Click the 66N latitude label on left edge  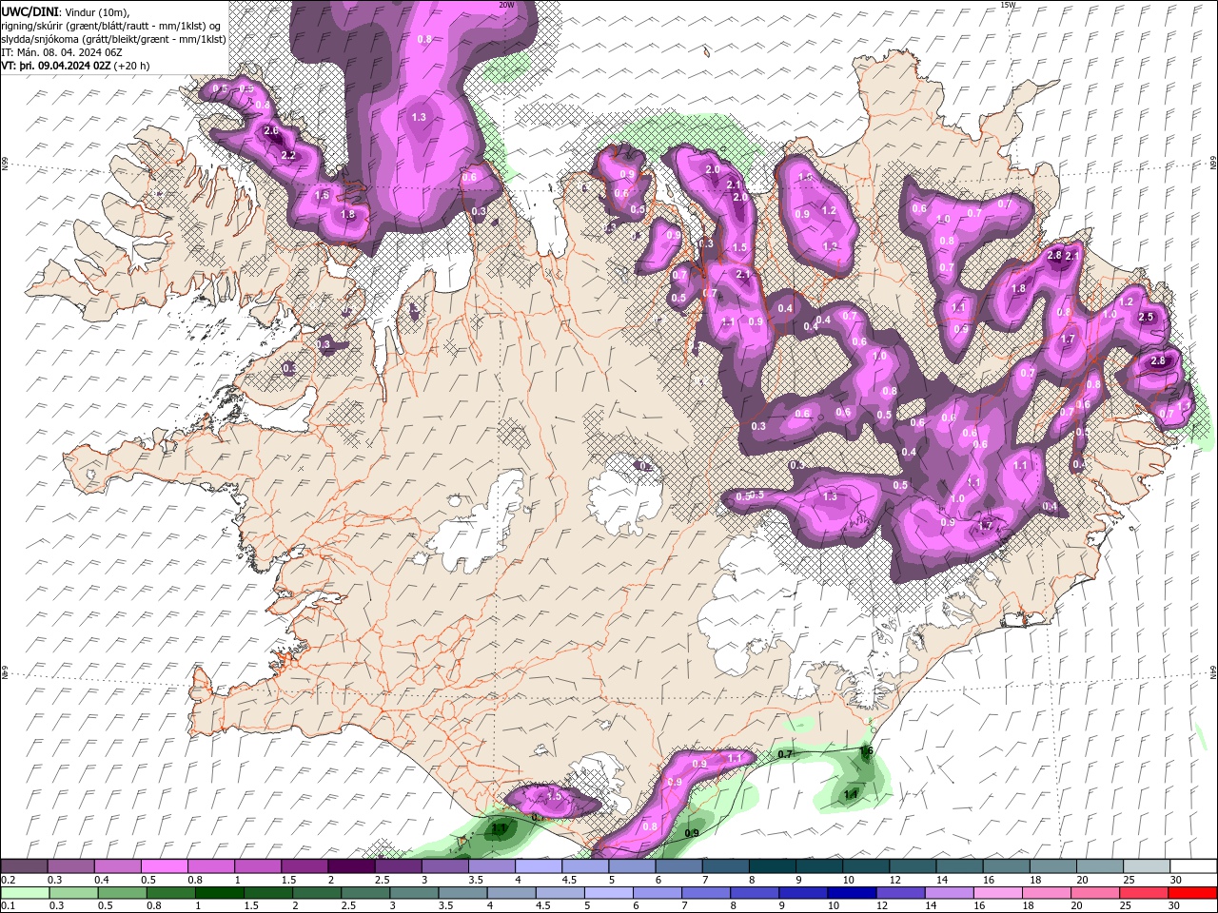point(5,165)
